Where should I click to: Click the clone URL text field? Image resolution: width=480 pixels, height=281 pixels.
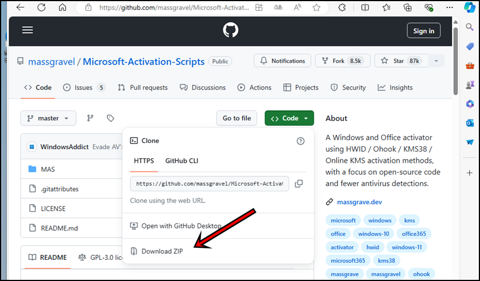point(209,184)
